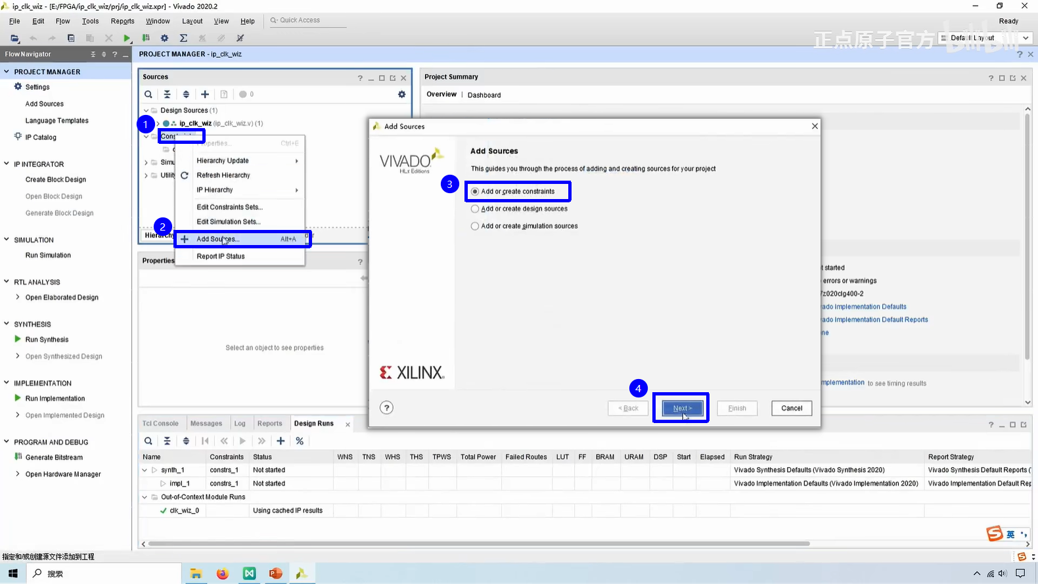Choose Add Sources from context menu
Viewport: 1038px width, 584px height.
(x=240, y=239)
